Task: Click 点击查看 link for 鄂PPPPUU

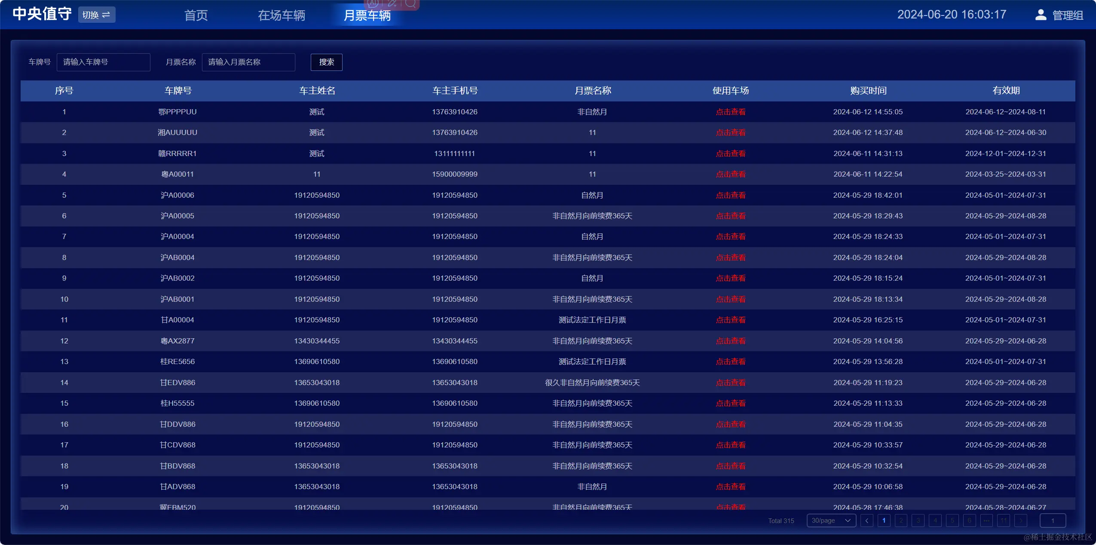Action: [730, 112]
